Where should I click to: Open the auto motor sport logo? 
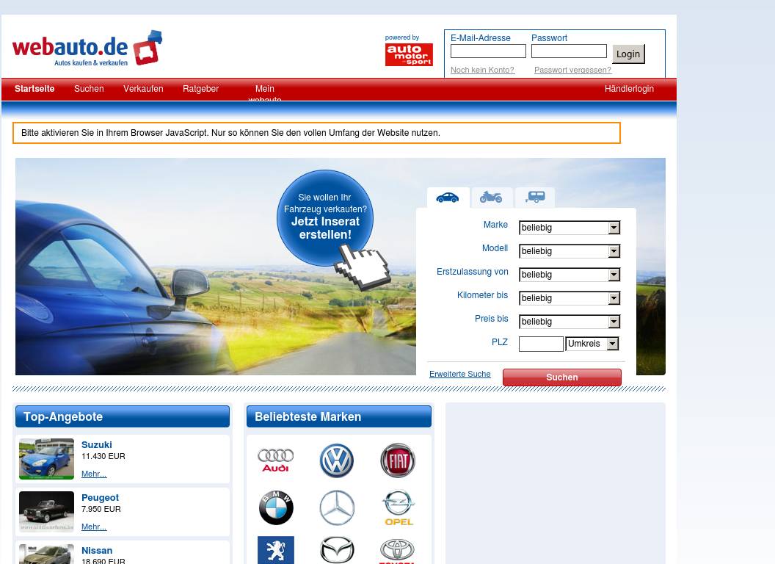click(409, 54)
